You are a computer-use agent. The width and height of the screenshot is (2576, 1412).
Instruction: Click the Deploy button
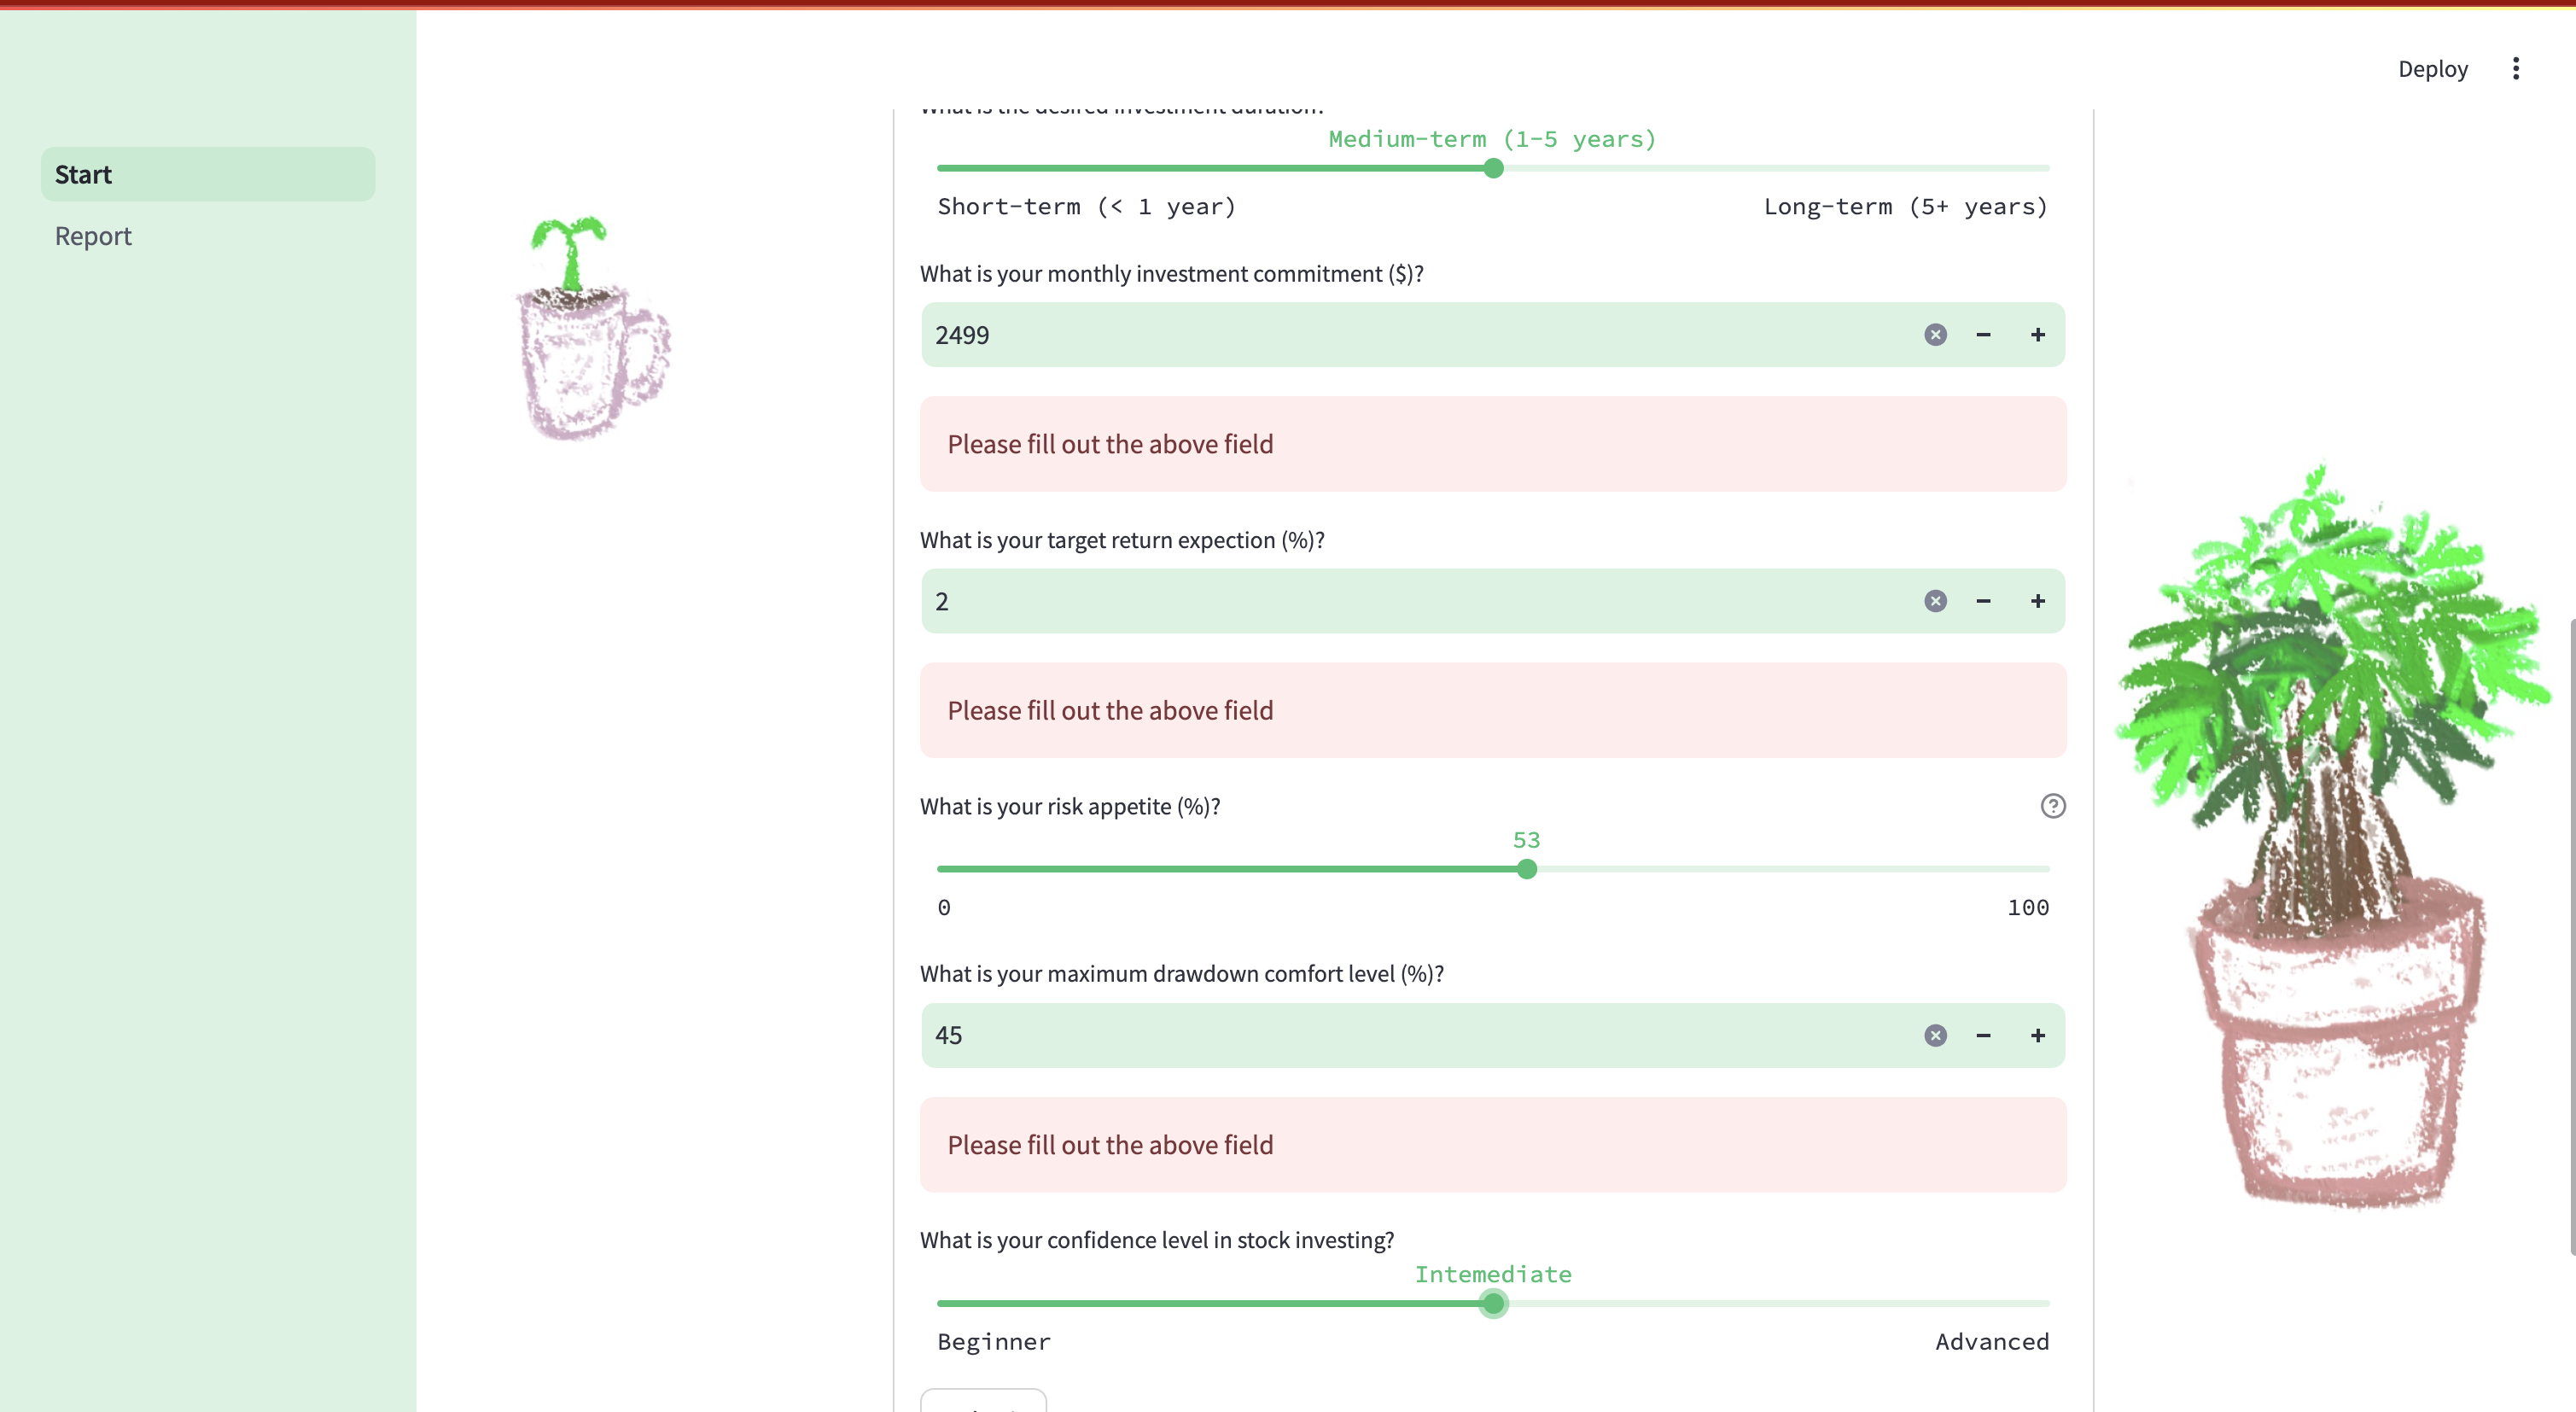[x=2433, y=68]
